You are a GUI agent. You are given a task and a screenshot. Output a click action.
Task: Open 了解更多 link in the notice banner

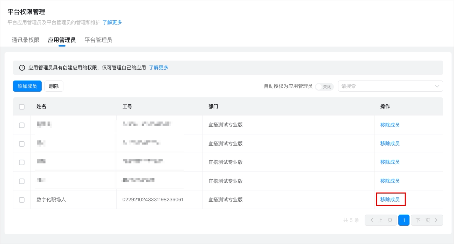(159, 68)
